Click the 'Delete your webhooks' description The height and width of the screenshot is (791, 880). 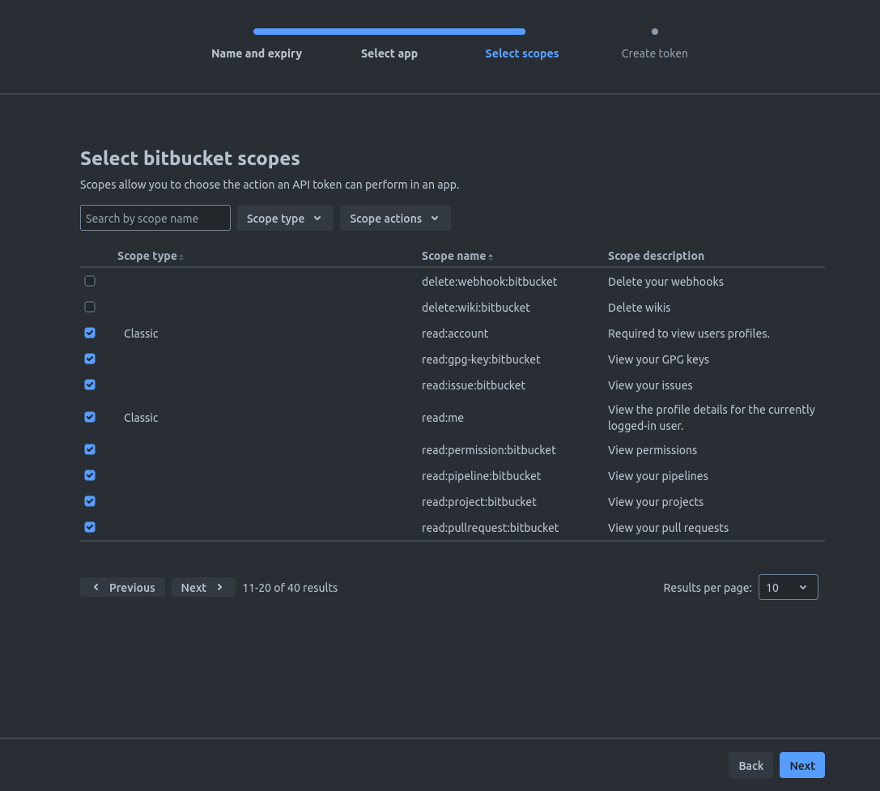(665, 282)
